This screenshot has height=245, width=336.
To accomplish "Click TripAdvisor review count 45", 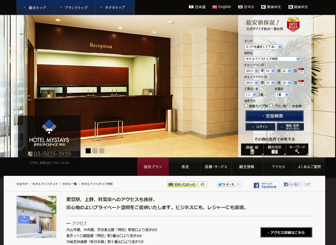I will click(202, 184).
